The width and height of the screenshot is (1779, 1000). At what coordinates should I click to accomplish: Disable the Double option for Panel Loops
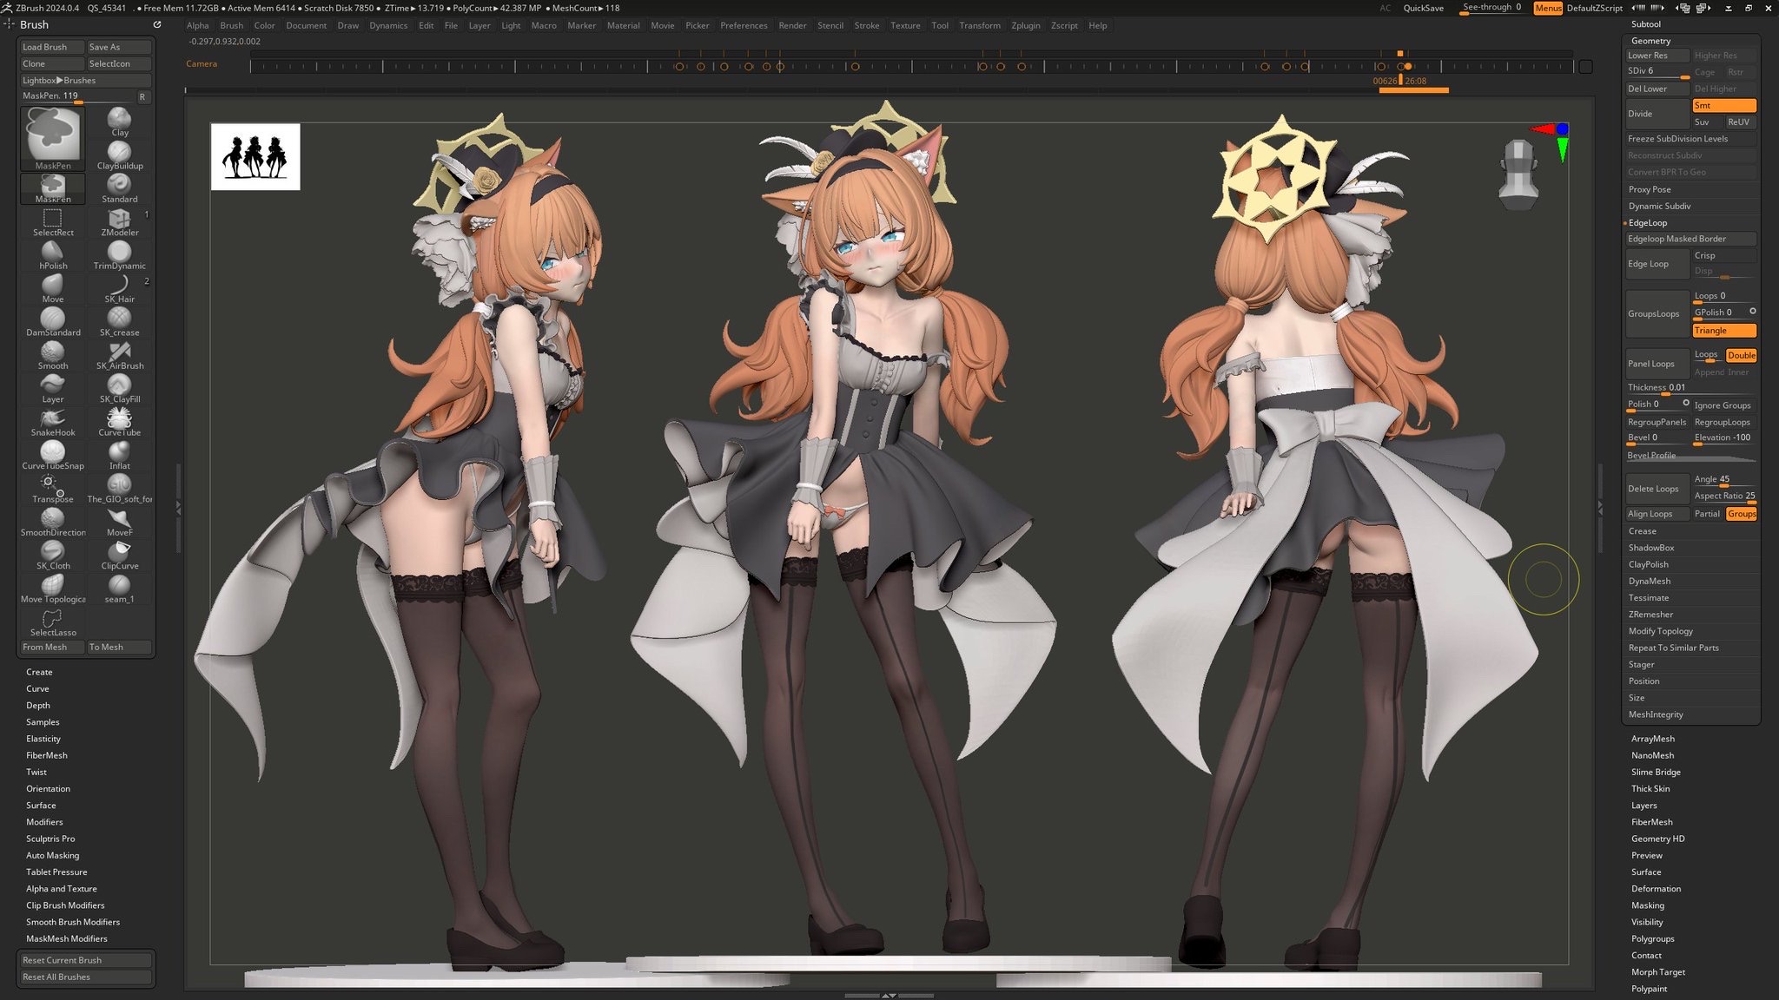[x=1741, y=355]
